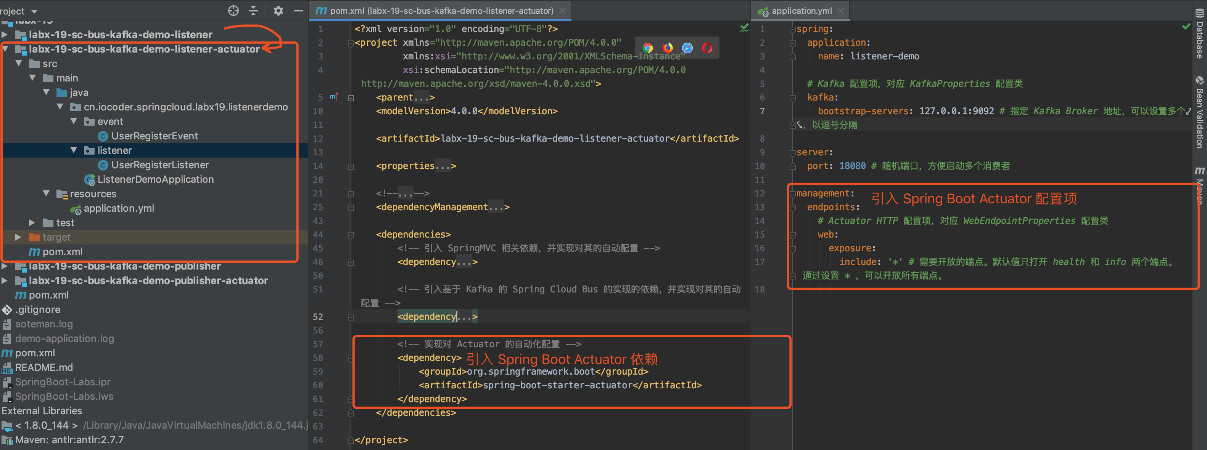
Task: Select the pom.xml listener-actuator editor tab
Action: (441, 11)
